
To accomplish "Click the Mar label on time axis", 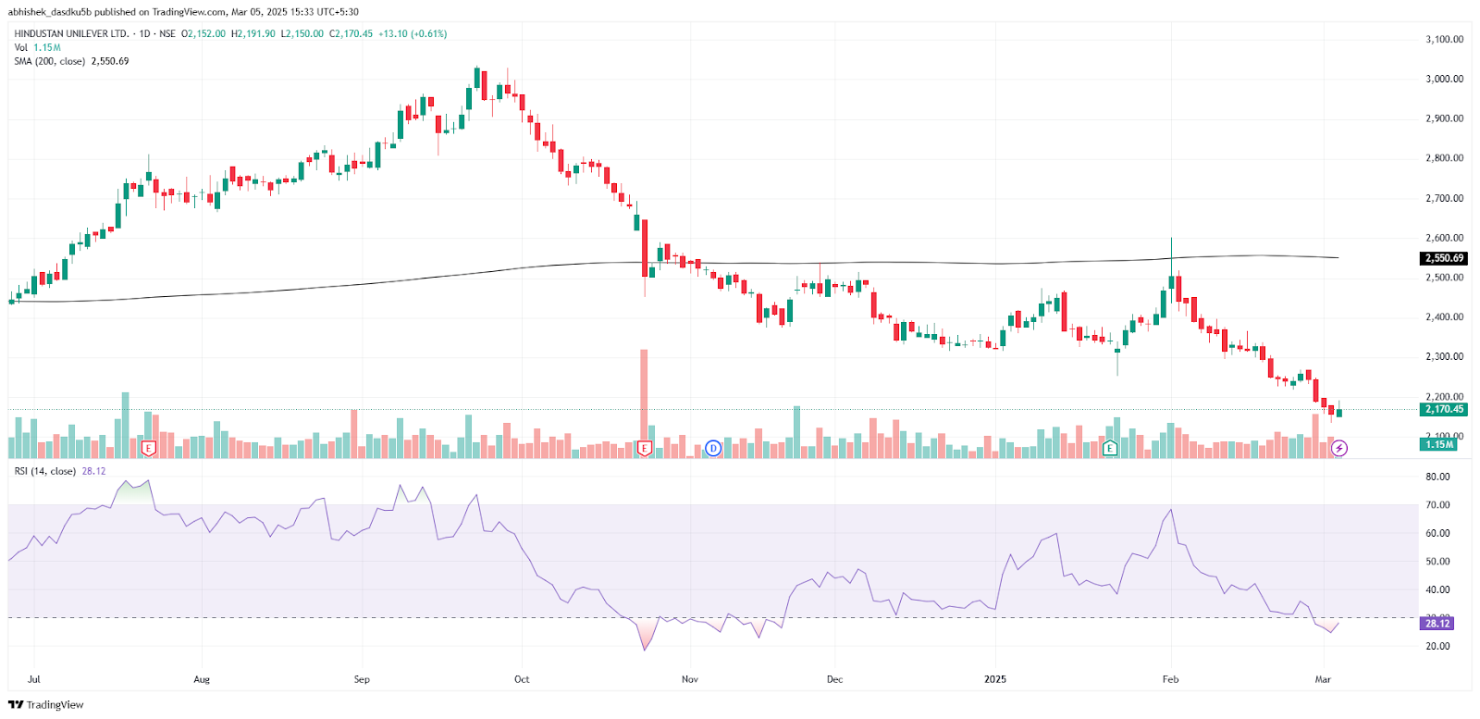I will point(1323,679).
